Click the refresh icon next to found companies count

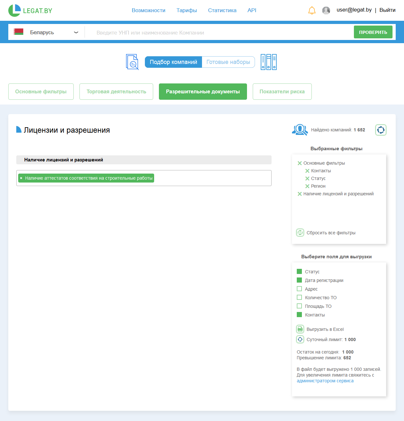[x=380, y=130]
